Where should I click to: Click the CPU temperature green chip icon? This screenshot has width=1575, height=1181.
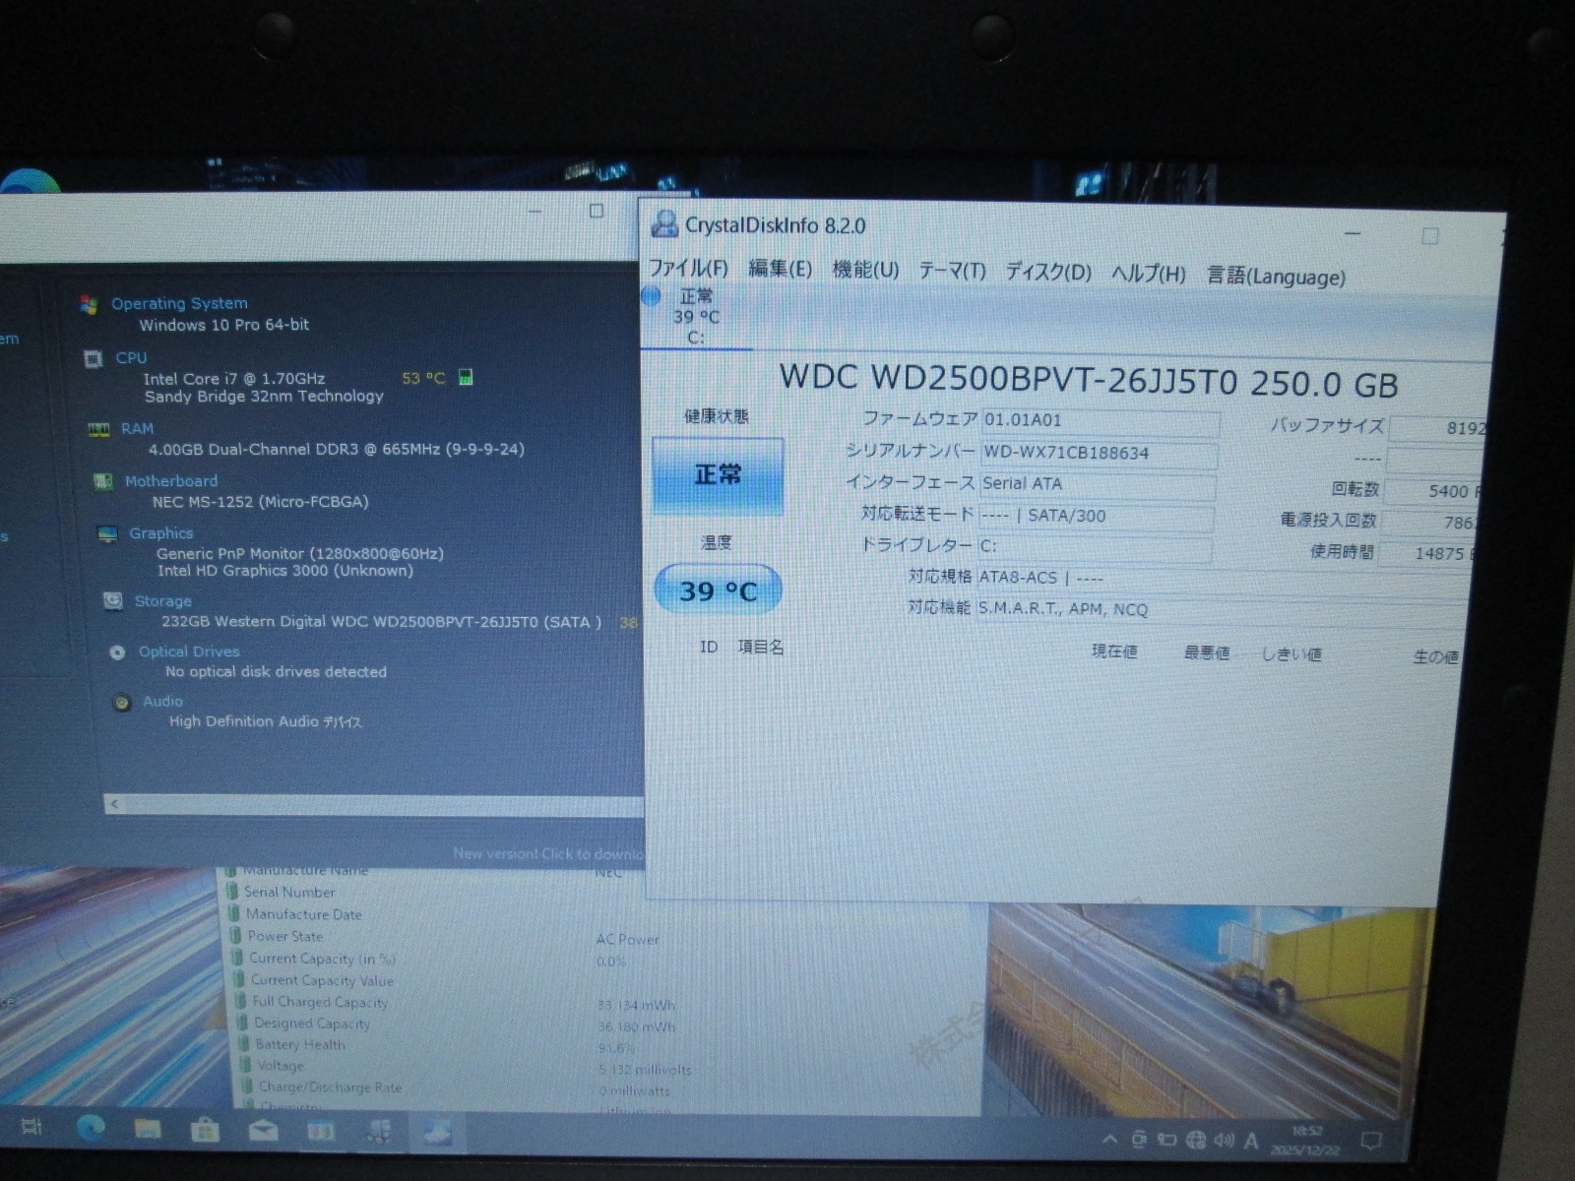[x=467, y=377]
